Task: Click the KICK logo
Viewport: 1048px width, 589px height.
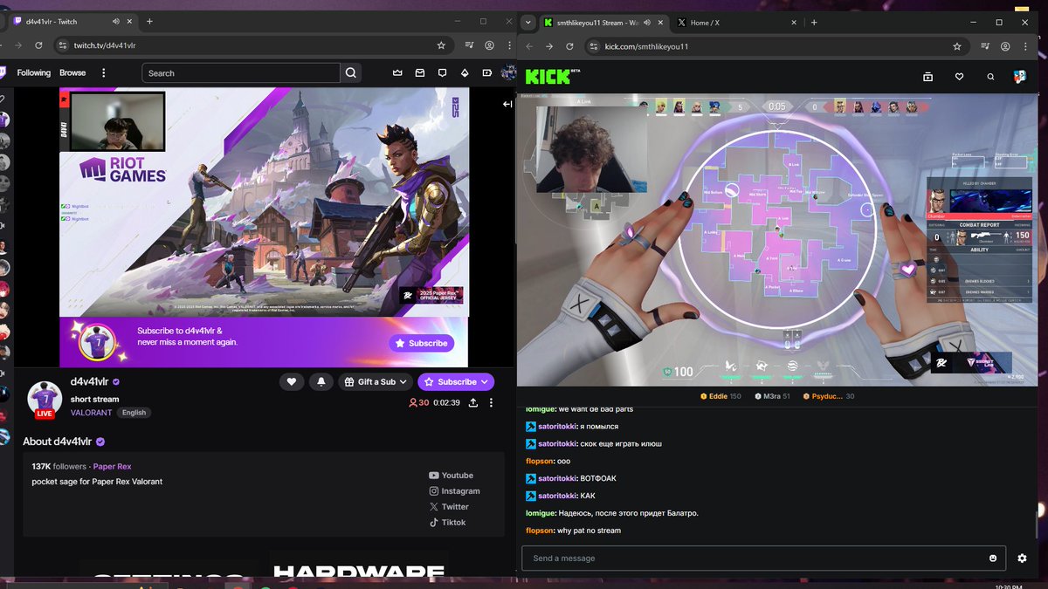Action: click(x=551, y=77)
